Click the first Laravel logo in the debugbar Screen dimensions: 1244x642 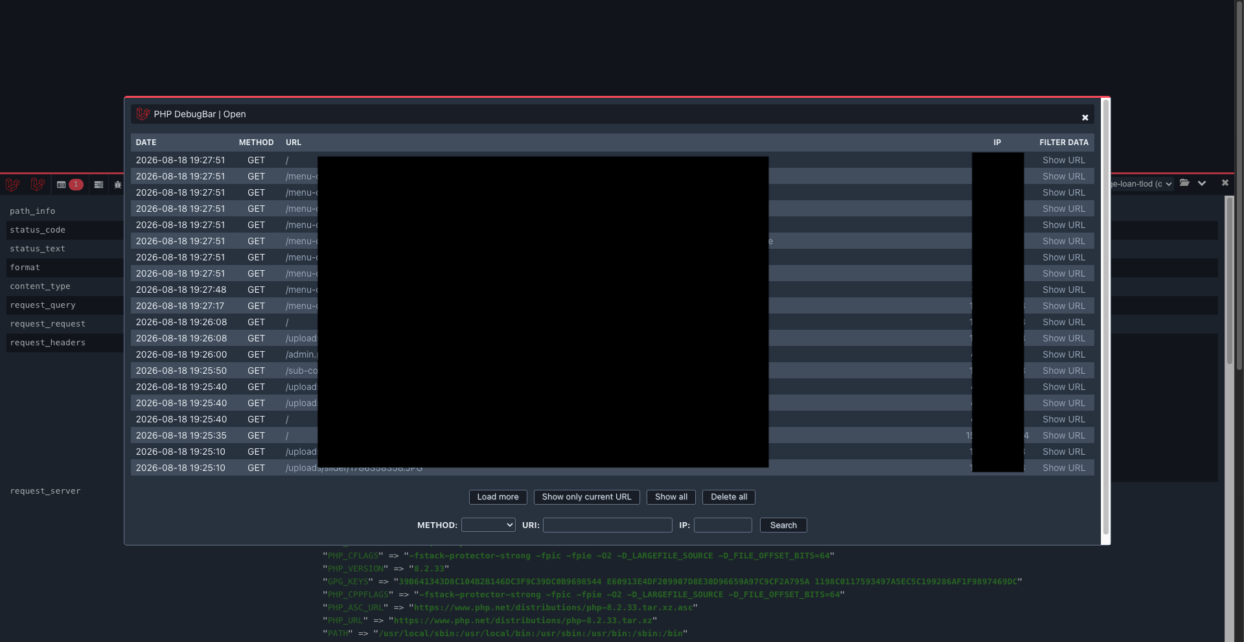point(13,185)
